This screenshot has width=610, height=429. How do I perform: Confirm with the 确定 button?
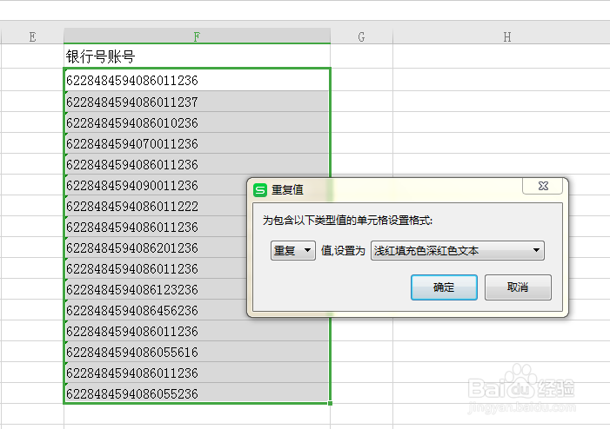click(x=444, y=287)
